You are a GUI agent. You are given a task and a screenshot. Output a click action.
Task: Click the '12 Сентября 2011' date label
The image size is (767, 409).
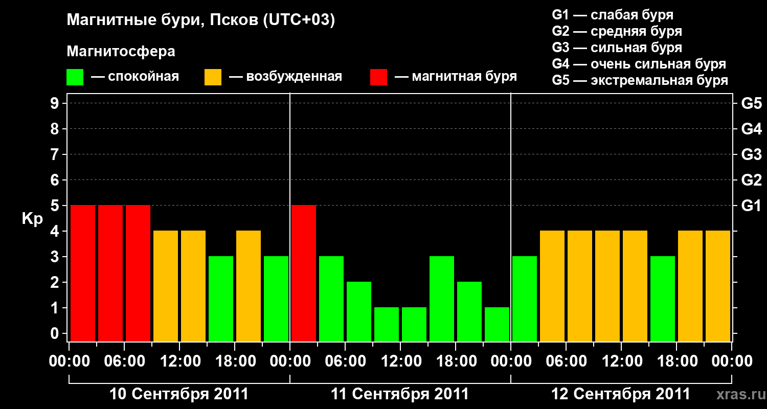pyautogui.click(x=621, y=394)
